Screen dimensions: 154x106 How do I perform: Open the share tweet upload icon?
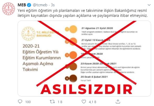pyautogui.click(x=118, y=102)
